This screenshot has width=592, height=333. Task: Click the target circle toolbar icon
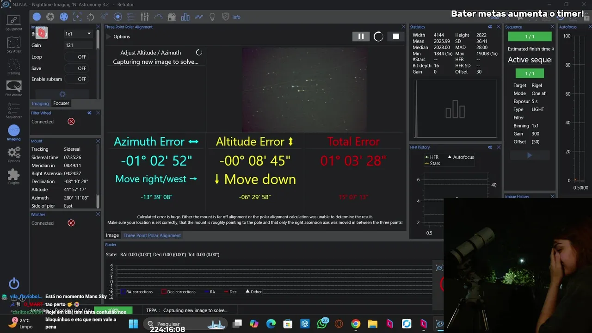(x=117, y=17)
